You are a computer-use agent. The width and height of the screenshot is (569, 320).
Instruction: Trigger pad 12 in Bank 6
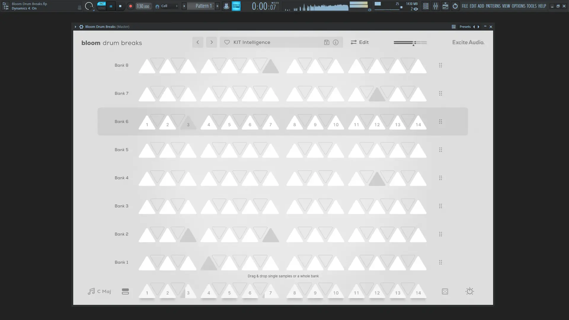pyautogui.click(x=377, y=124)
